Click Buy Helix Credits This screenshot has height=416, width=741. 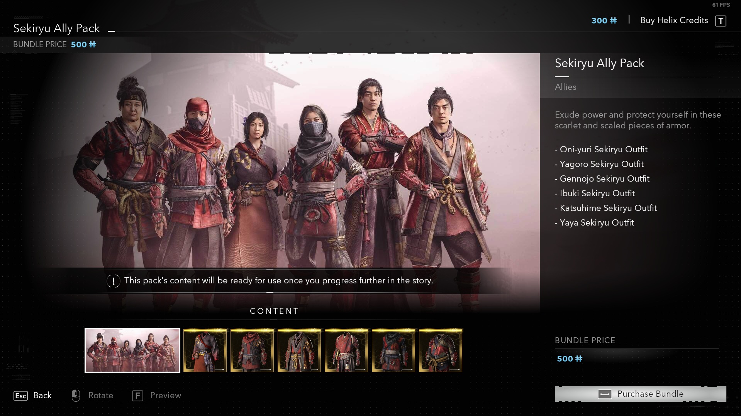click(x=674, y=20)
